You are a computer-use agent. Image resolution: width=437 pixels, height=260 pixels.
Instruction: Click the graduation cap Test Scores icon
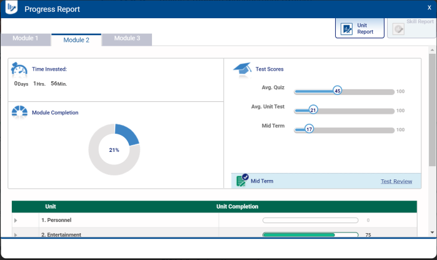[x=242, y=69]
